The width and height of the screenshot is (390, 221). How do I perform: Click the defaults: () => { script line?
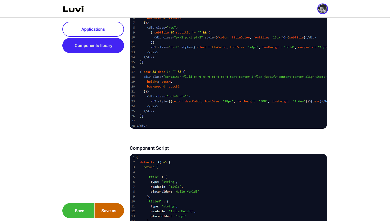pos(155,162)
